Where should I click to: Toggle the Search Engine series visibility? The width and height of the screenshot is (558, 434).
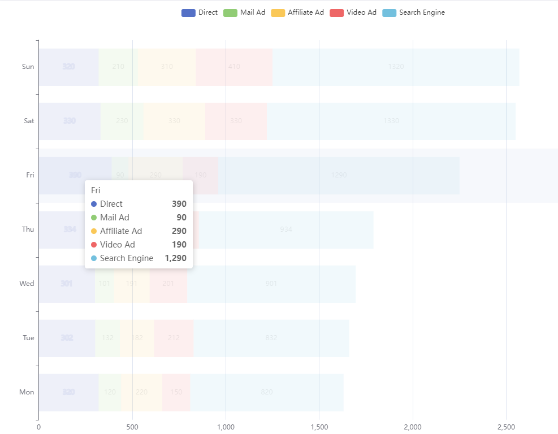coord(413,12)
